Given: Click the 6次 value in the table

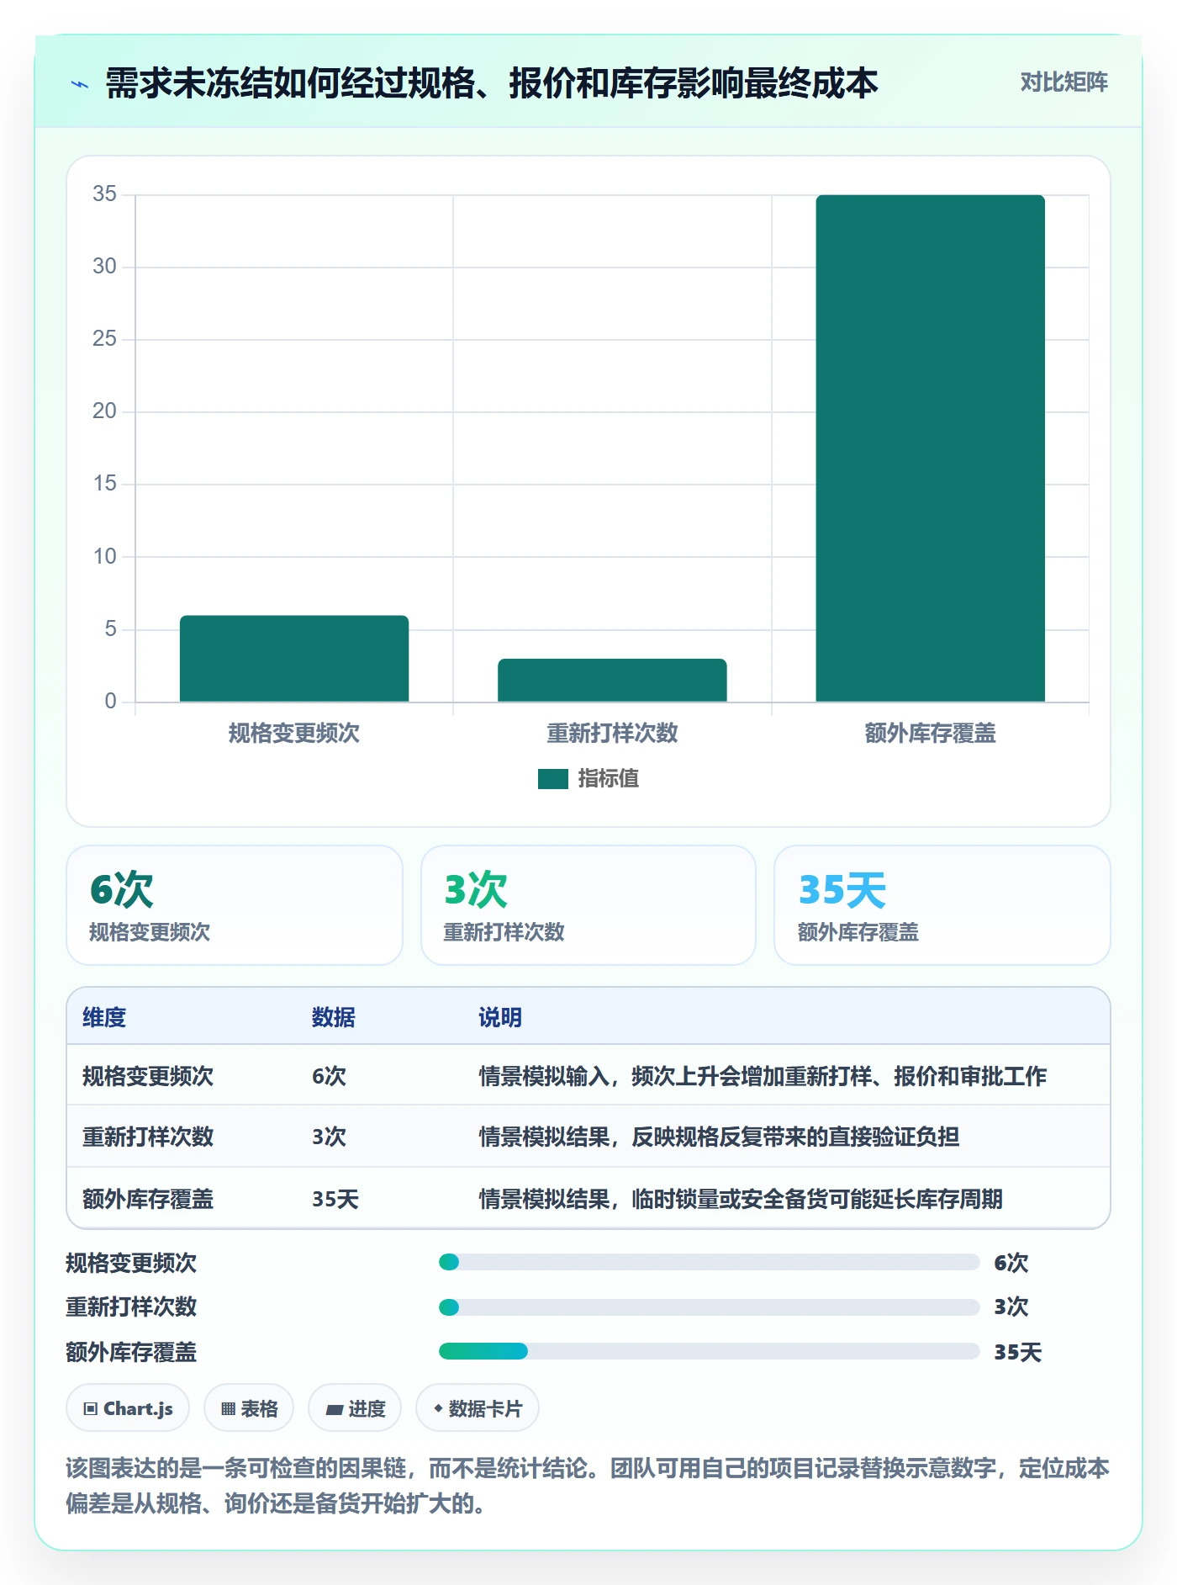Looking at the screenshot, I should [x=329, y=1076].
